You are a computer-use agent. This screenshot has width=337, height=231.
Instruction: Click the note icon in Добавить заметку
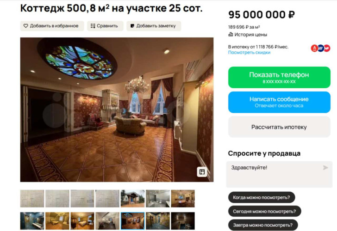(132, 26)
